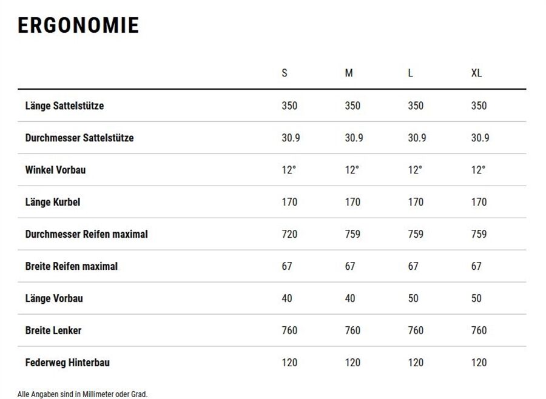
Task: Click the footnote about Millimeter oder Grad
Action: [x=83, y=394]
